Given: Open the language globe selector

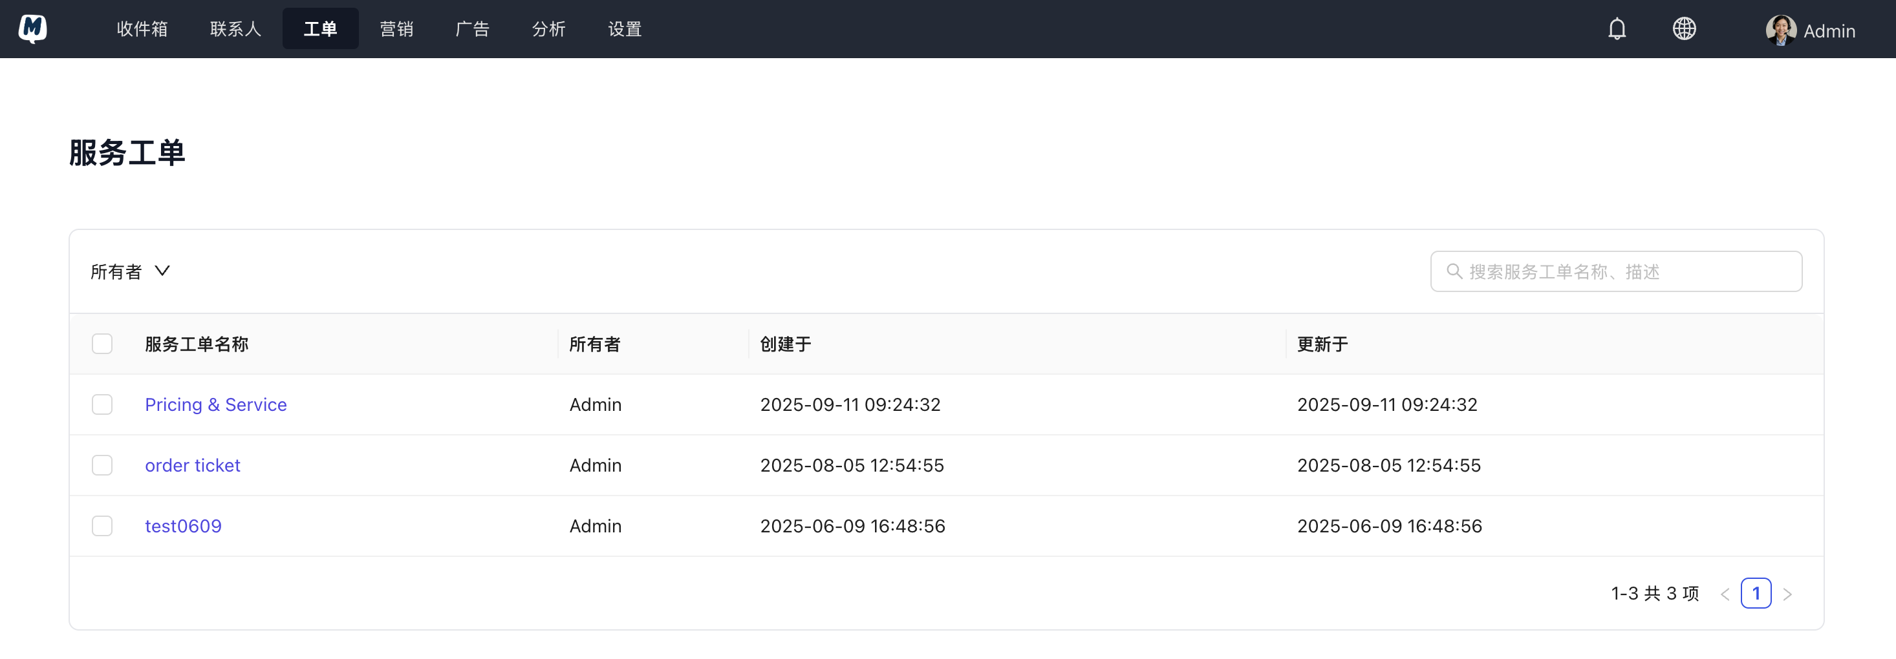Looking at the screenshot, I should pos(1684,28).
